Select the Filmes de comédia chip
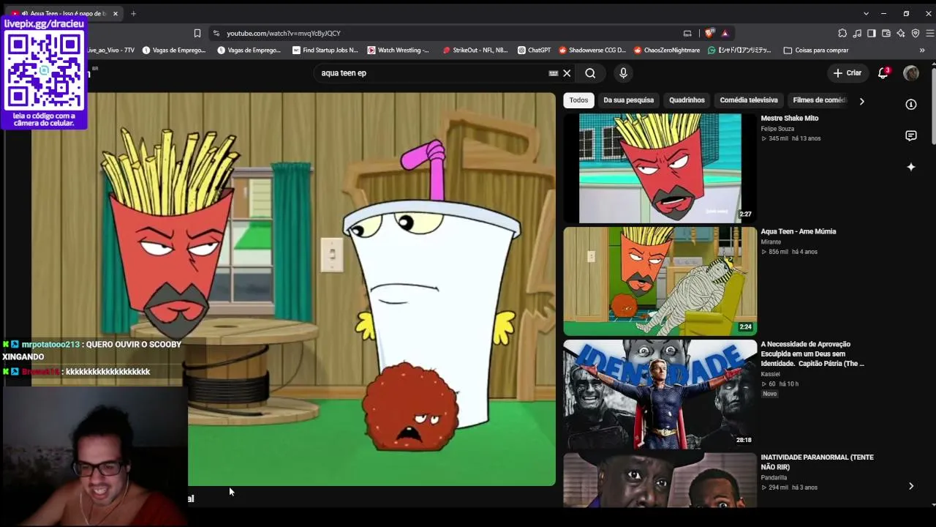The height and width of the screenshot is (527, 936). click(x=819, y=100)
